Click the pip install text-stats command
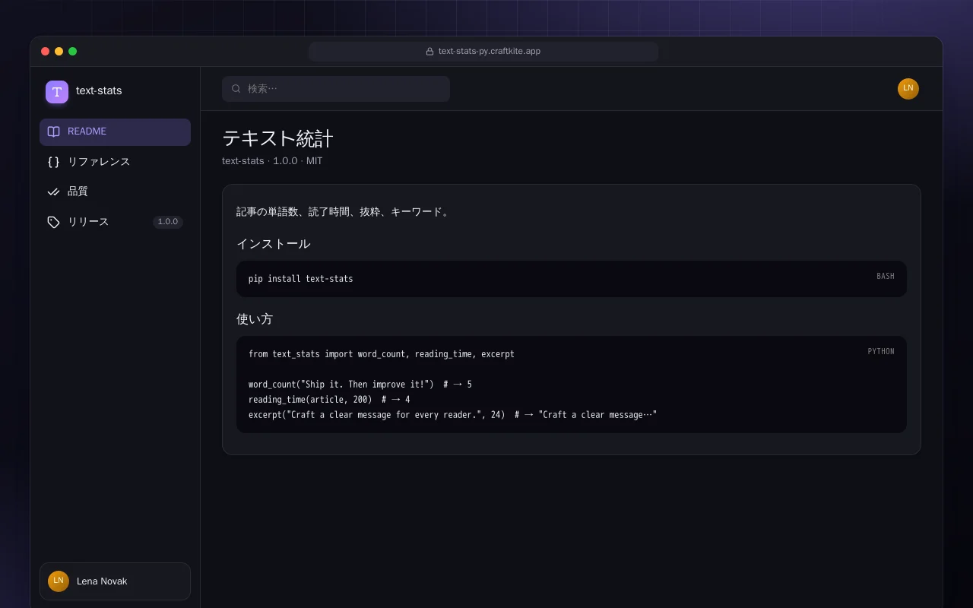 pyautogui.click(x=300, y=279)
